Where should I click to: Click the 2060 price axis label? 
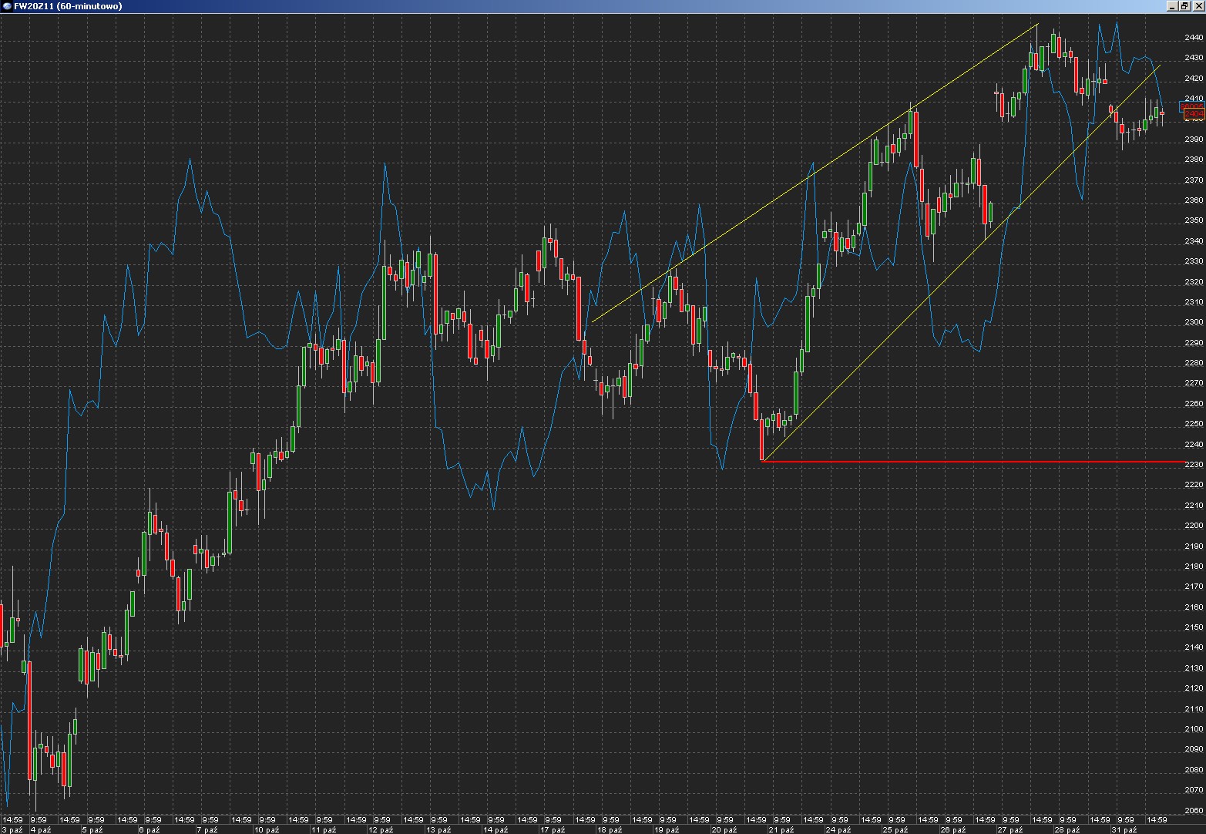tap(1194, 810)
